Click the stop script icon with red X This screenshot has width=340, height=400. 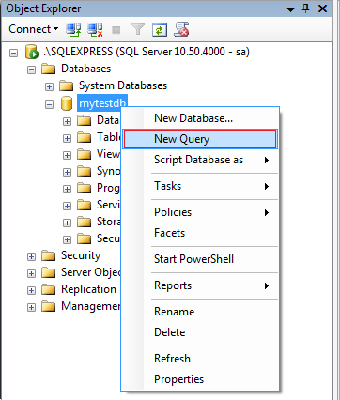[181, 30]
